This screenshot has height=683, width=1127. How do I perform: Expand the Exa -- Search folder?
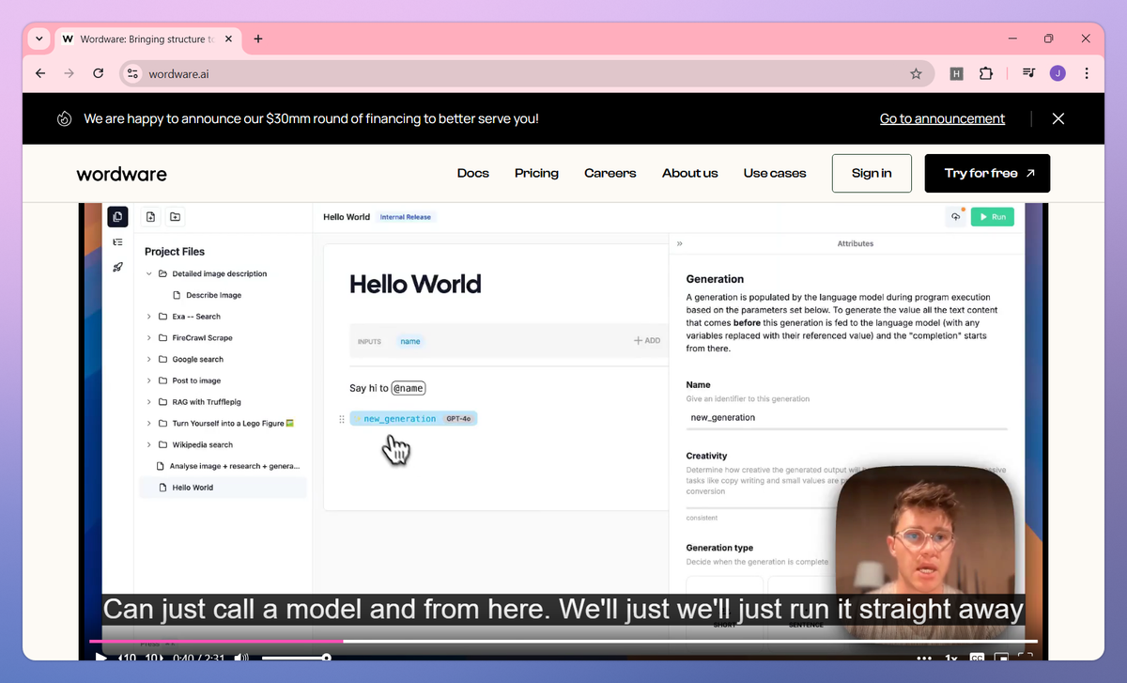148,317
